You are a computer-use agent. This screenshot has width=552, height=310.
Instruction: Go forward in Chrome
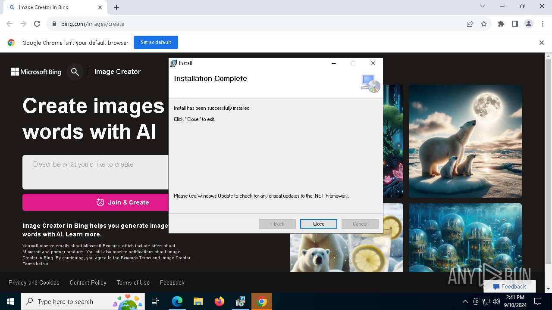click(23, 24)
